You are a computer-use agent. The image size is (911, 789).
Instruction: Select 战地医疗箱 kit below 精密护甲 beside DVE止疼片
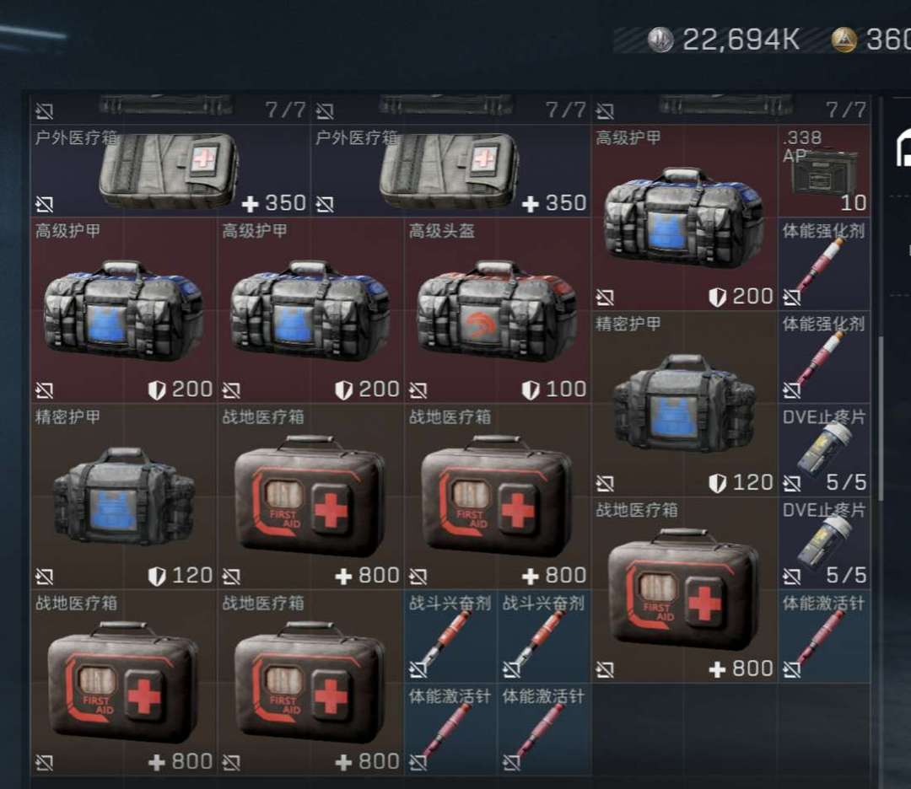tap(684, 590)
